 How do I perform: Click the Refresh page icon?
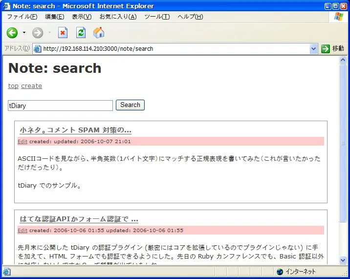81,33
